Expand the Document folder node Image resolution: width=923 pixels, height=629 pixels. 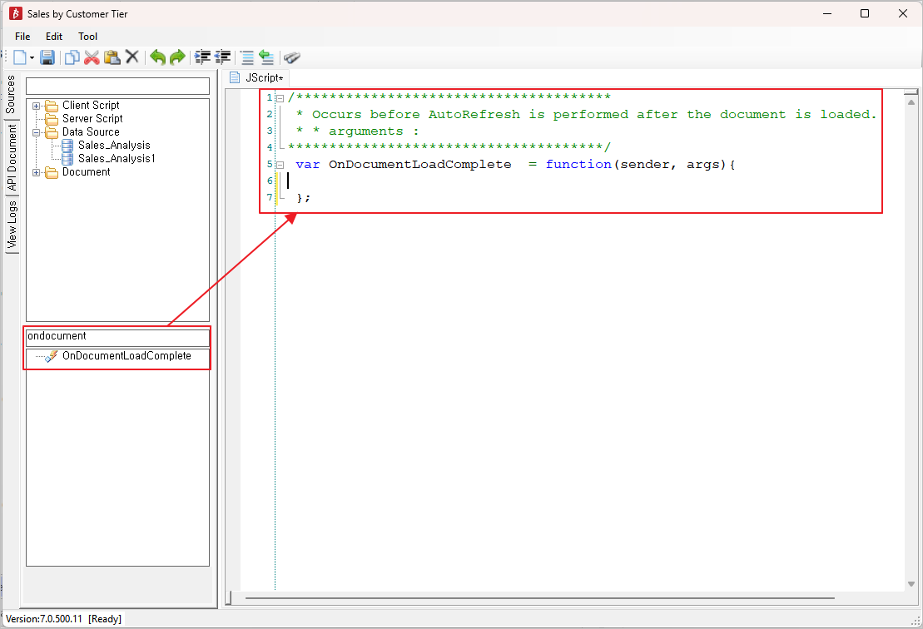37,172
